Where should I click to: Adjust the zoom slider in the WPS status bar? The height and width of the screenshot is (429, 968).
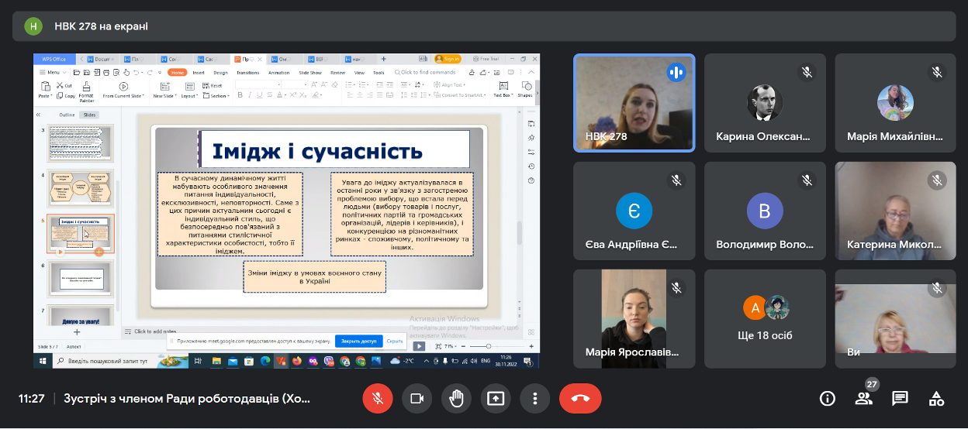pyautogui.click(x=488, y=346)
